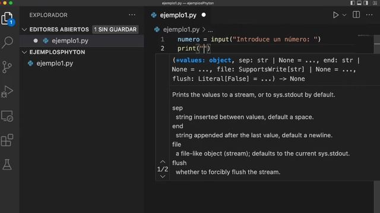Show next signature in hint popup
Image resolution: width=380 pixels, height=213 pixels.
(163, 176)
